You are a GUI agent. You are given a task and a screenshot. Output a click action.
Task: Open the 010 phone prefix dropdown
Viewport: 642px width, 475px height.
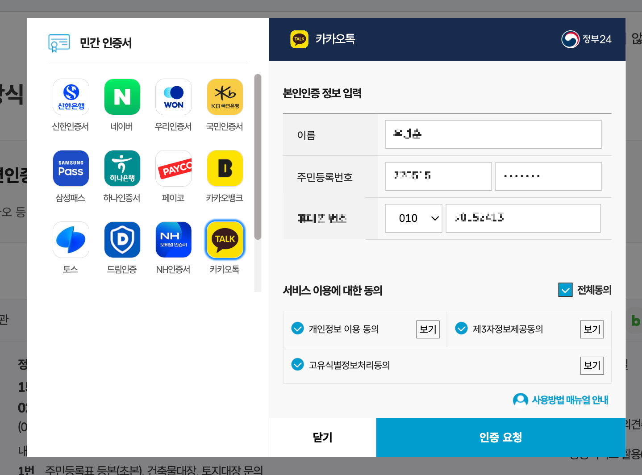[x=413, y=218]
